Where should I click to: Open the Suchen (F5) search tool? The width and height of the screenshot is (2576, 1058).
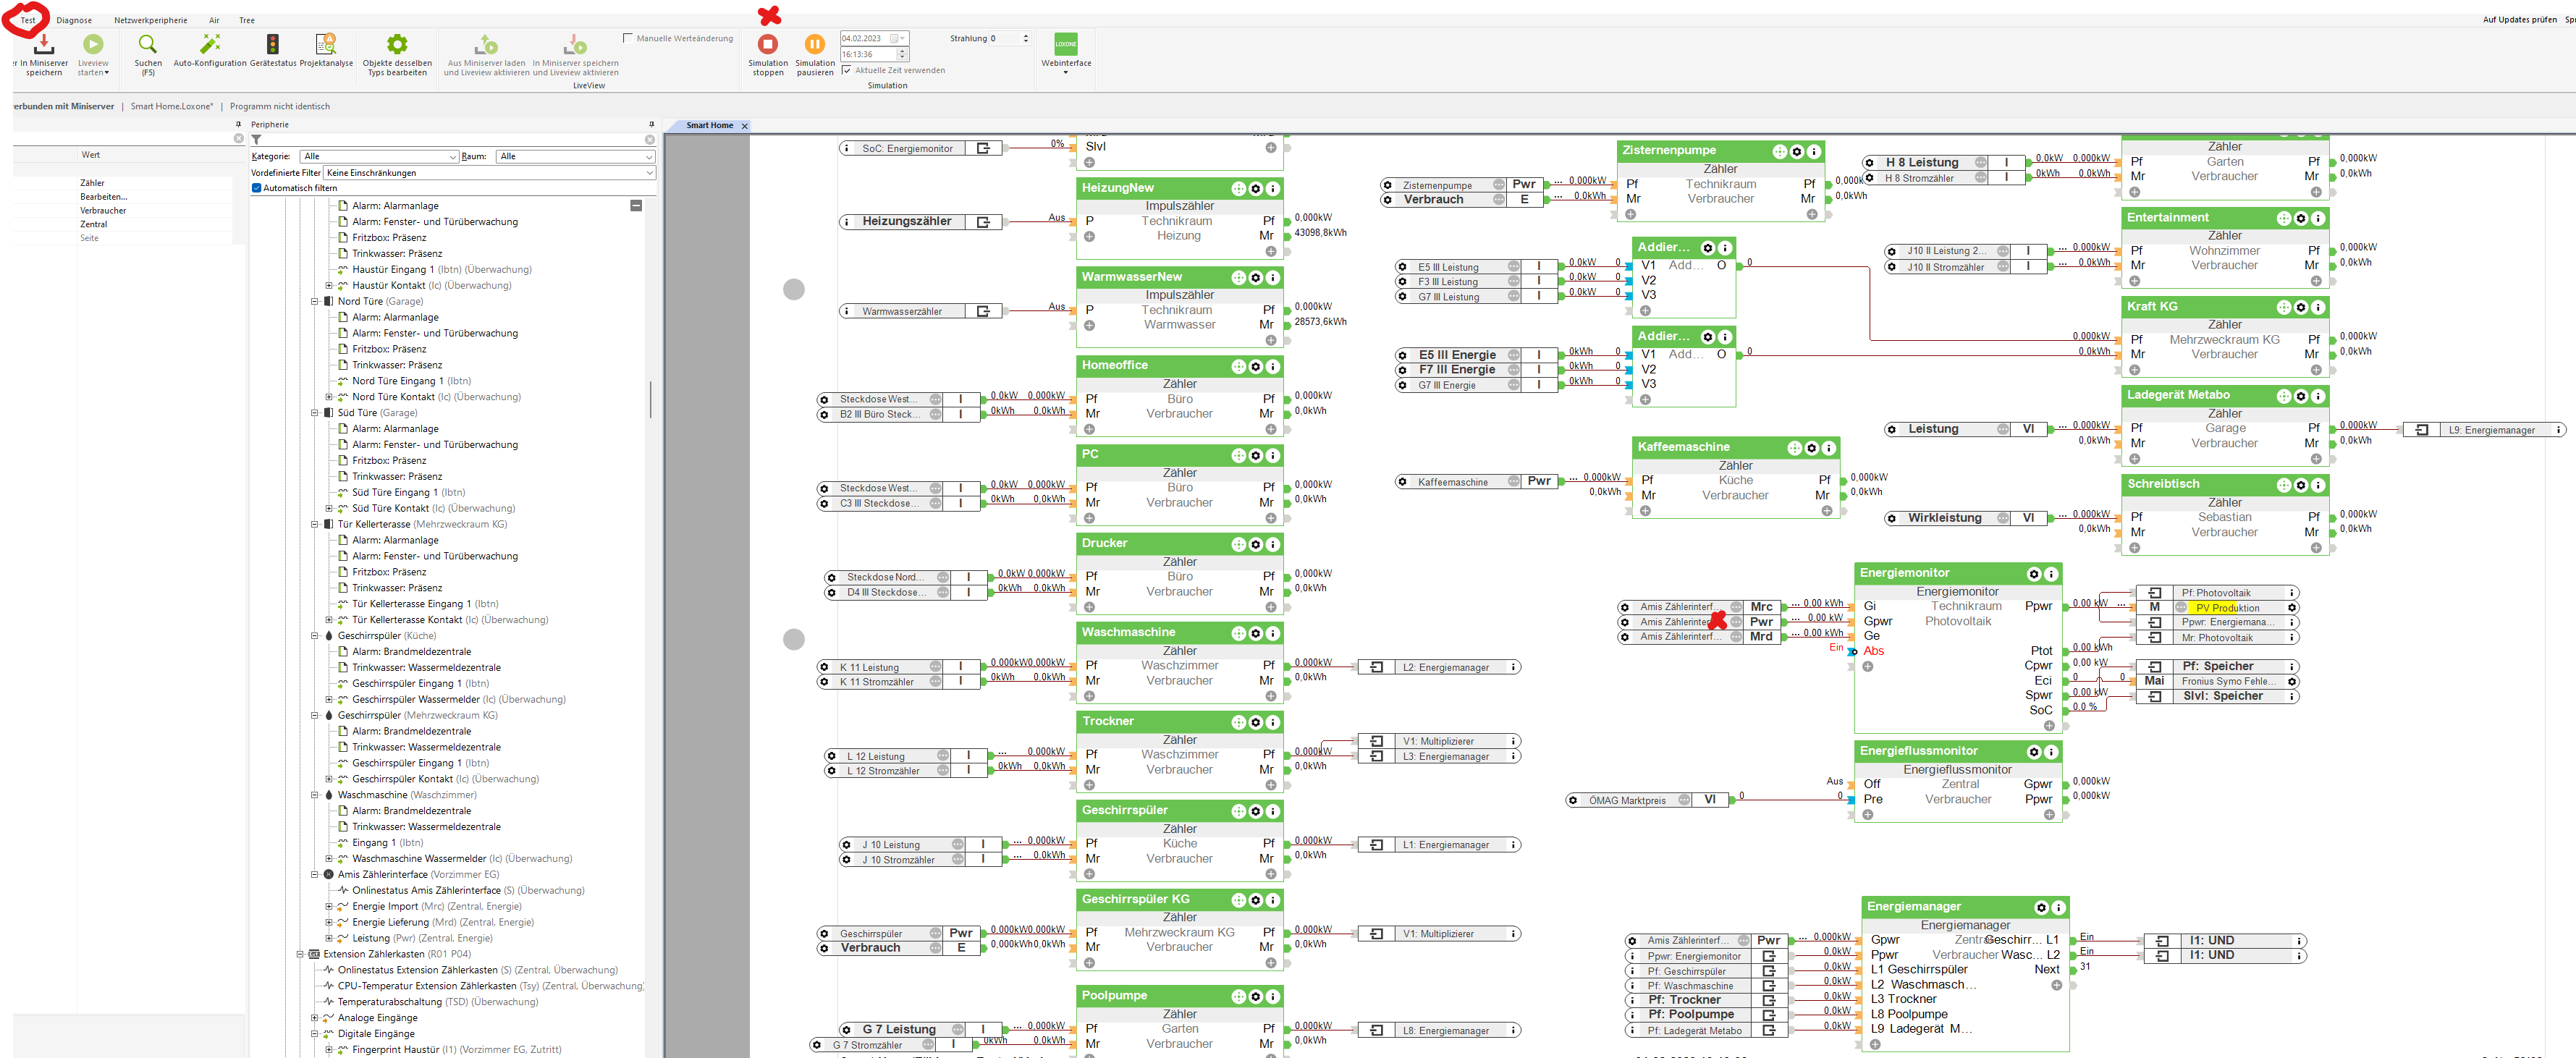point(148,45)
